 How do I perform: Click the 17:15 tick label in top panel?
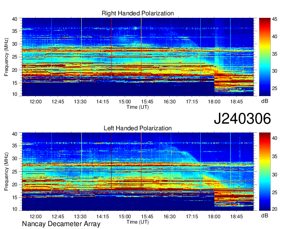(192, 102)
